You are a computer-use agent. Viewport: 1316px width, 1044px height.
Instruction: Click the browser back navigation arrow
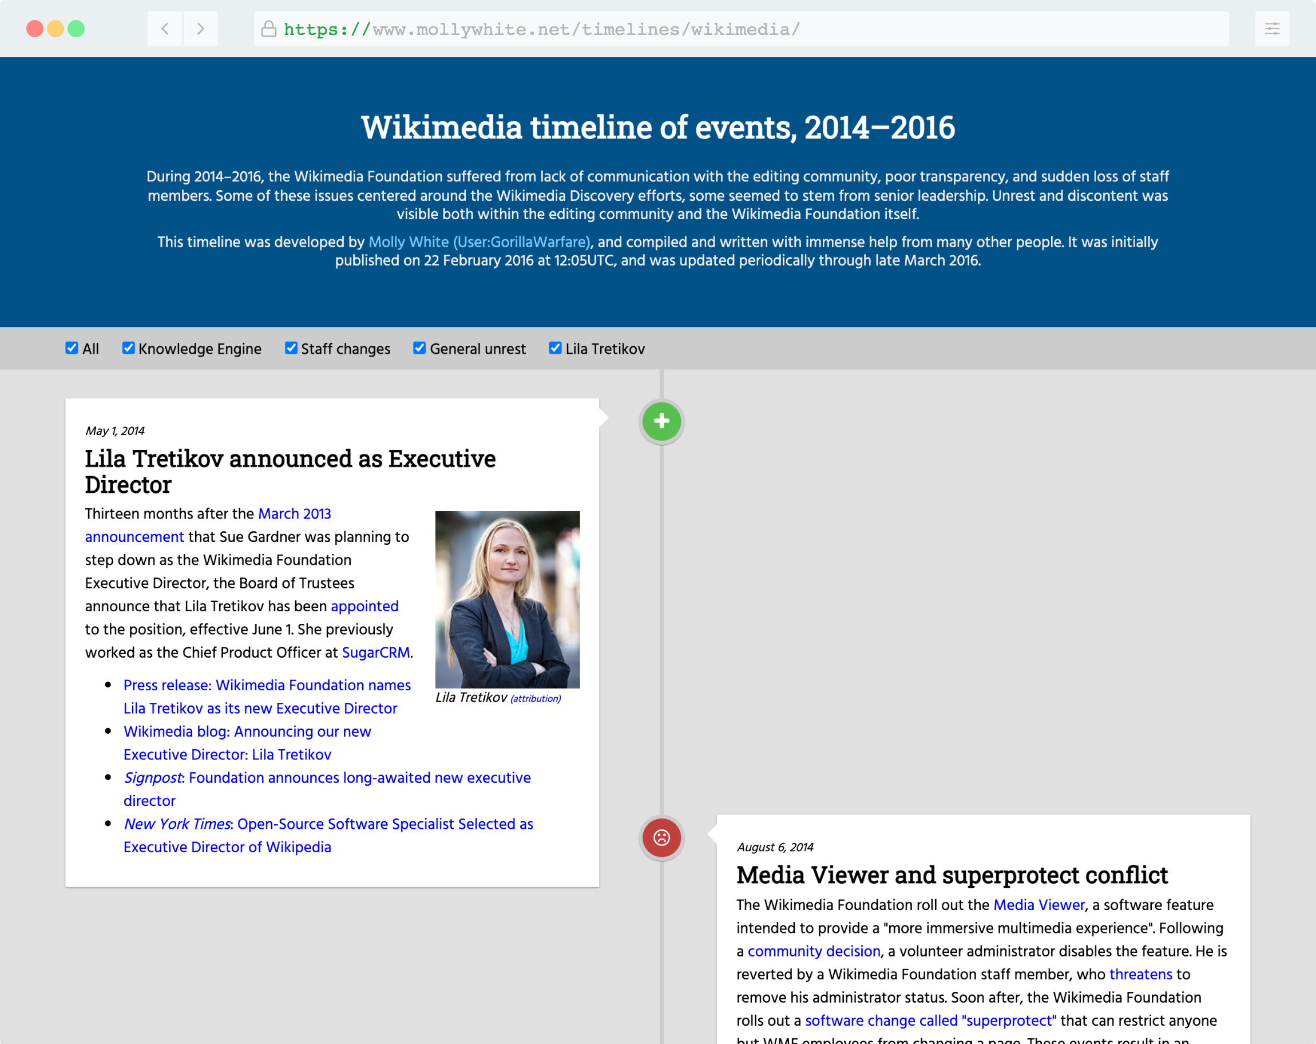coord(164,29)
